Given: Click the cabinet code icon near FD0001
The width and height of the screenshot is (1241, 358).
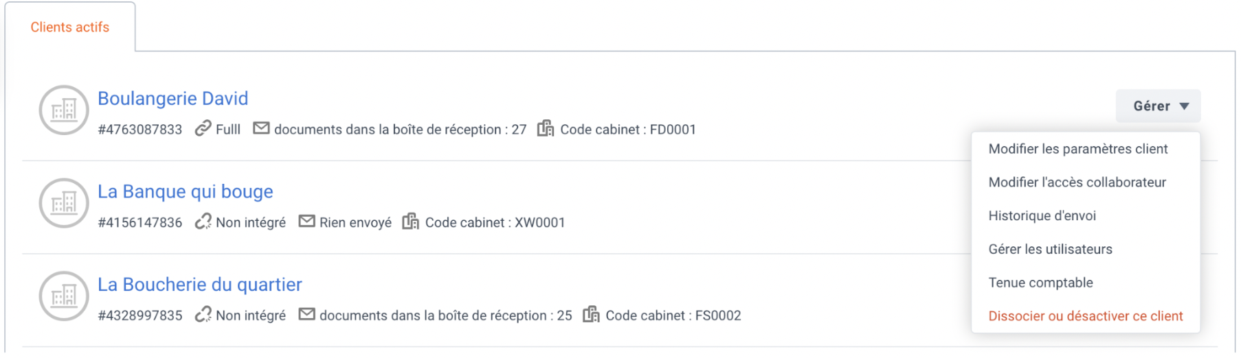Looking at the screenshot, I should pos(546,128).
